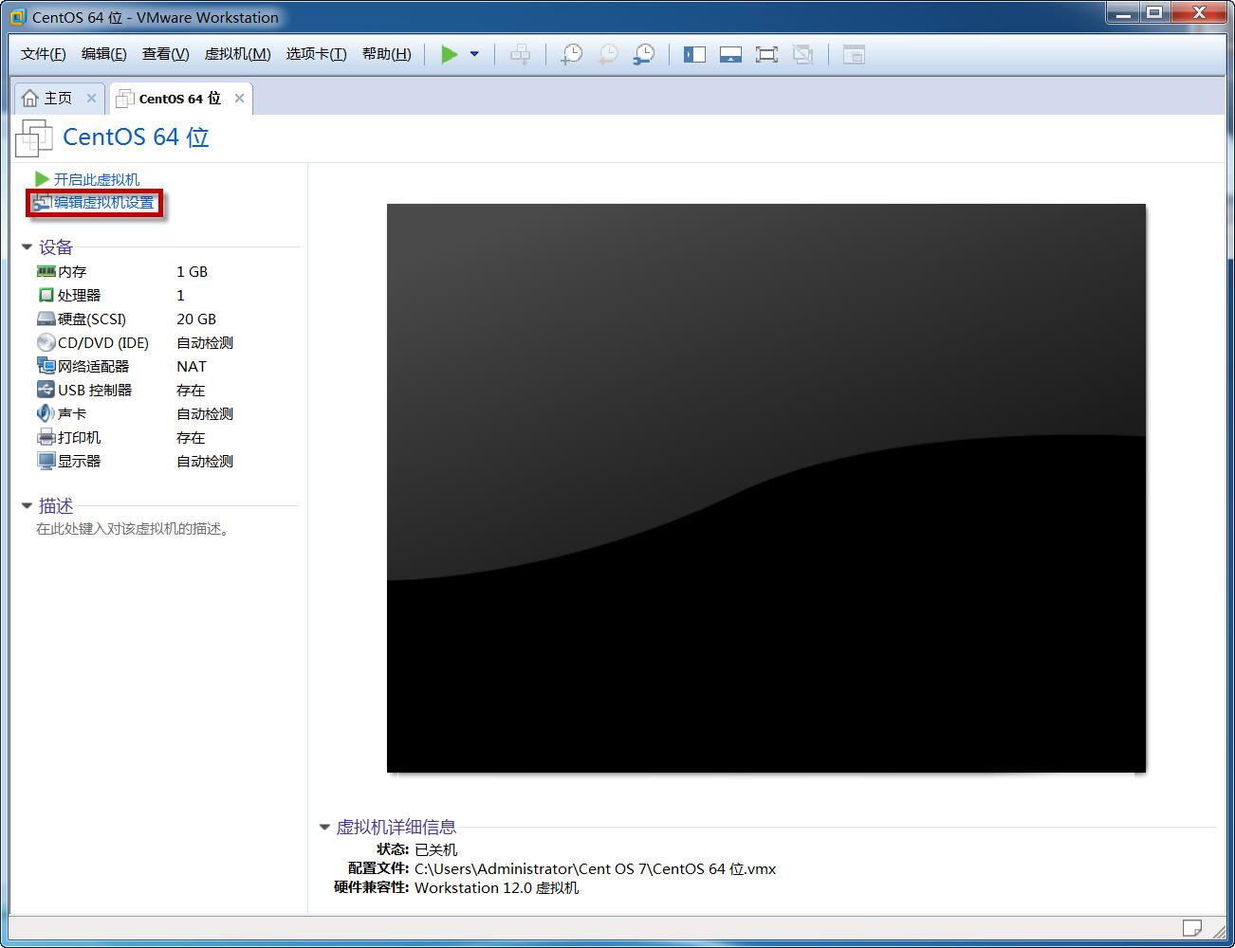Select the 处理器 device label

[79, 295]
